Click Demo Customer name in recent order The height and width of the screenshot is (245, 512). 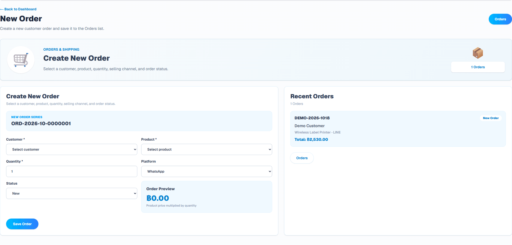(310, 126)
